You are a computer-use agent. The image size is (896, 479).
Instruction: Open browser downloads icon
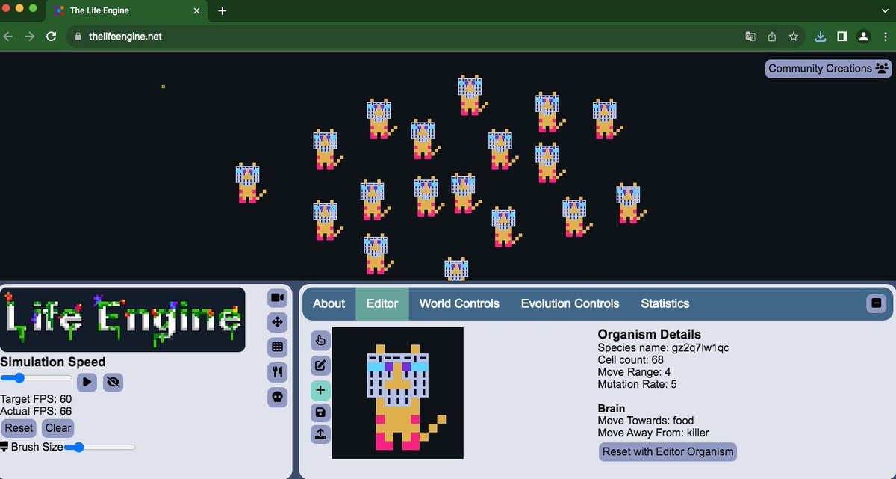(820, 36)
